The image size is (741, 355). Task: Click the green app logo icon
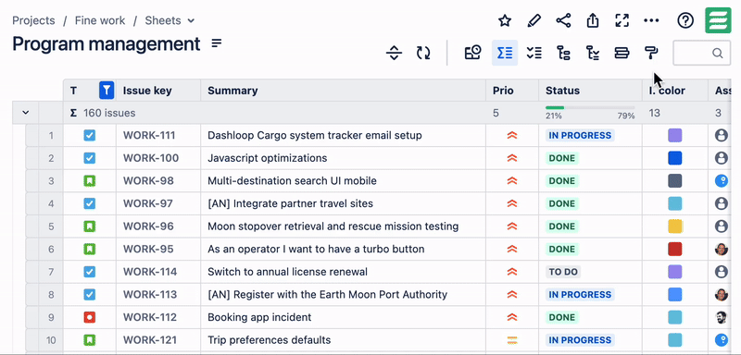tap(719, 20)
